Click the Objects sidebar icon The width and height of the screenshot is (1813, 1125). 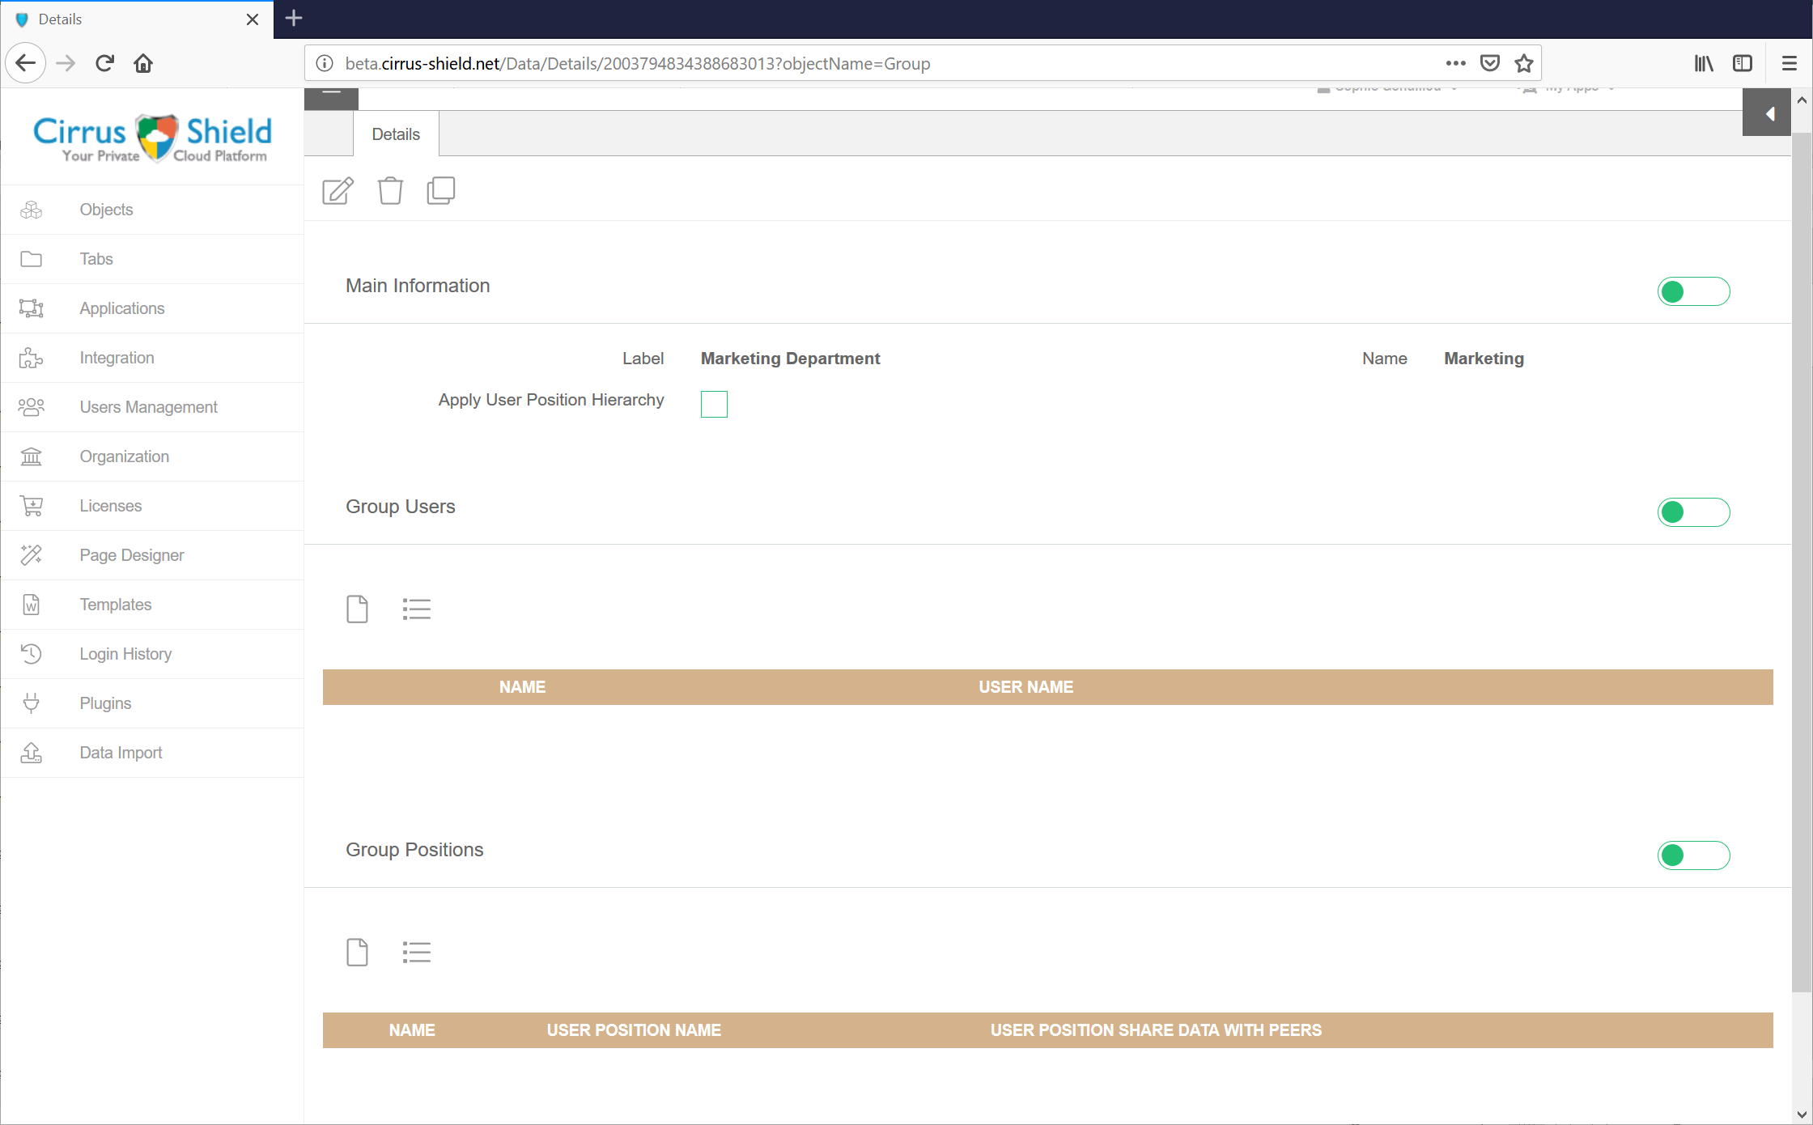point(31,209)
